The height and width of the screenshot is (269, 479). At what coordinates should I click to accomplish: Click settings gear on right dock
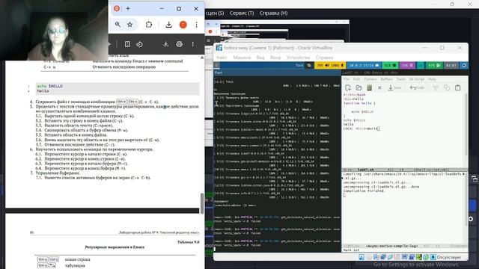coord(471,219)
